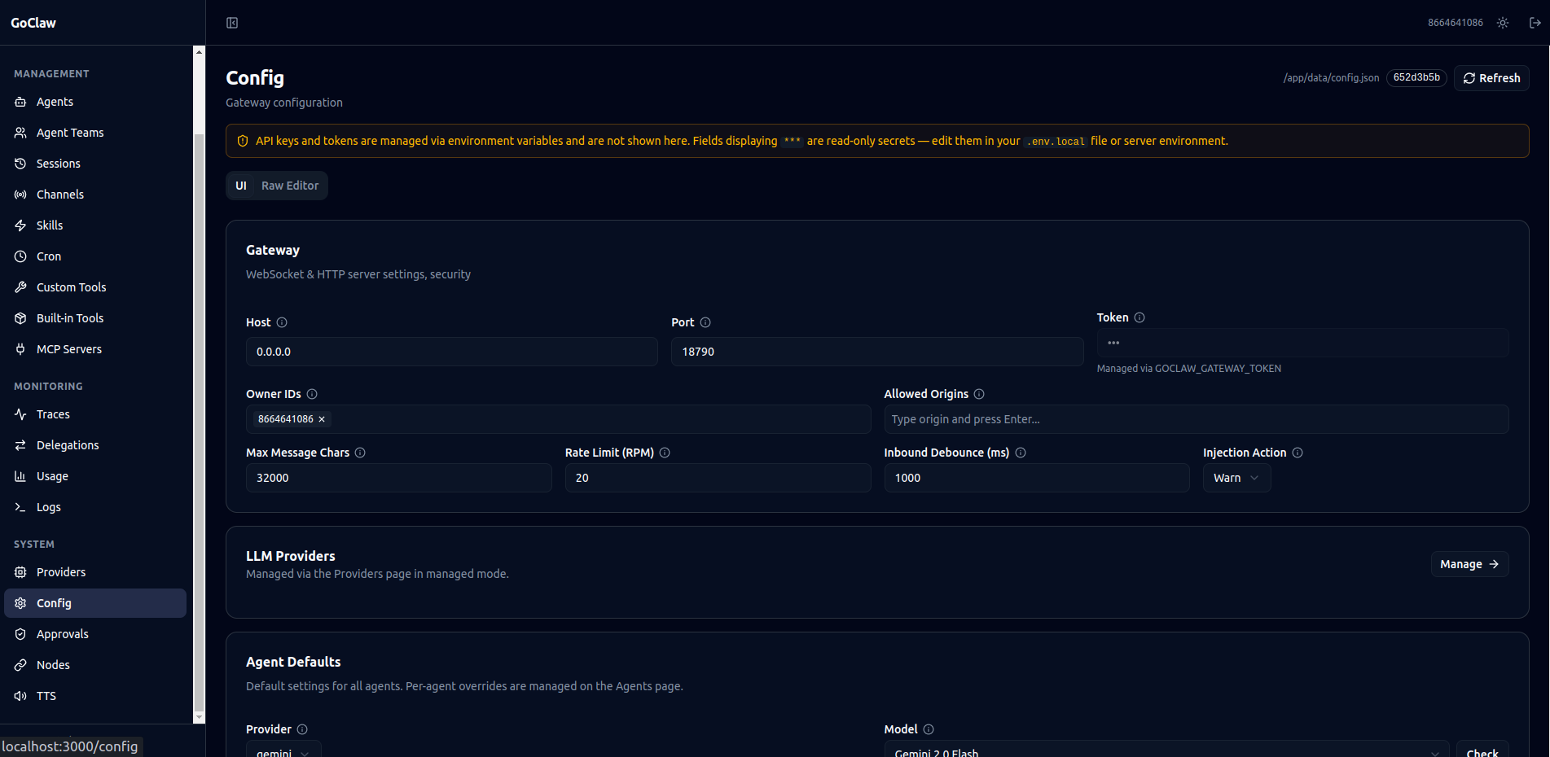Open the Injection Action dropdown showing Warn

pos(1236,478)
